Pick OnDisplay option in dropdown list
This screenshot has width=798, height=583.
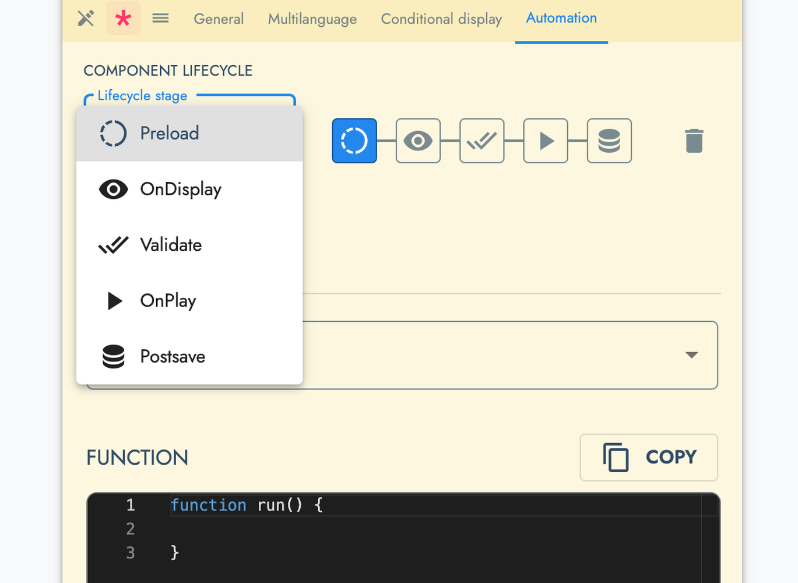click(180, 189)
